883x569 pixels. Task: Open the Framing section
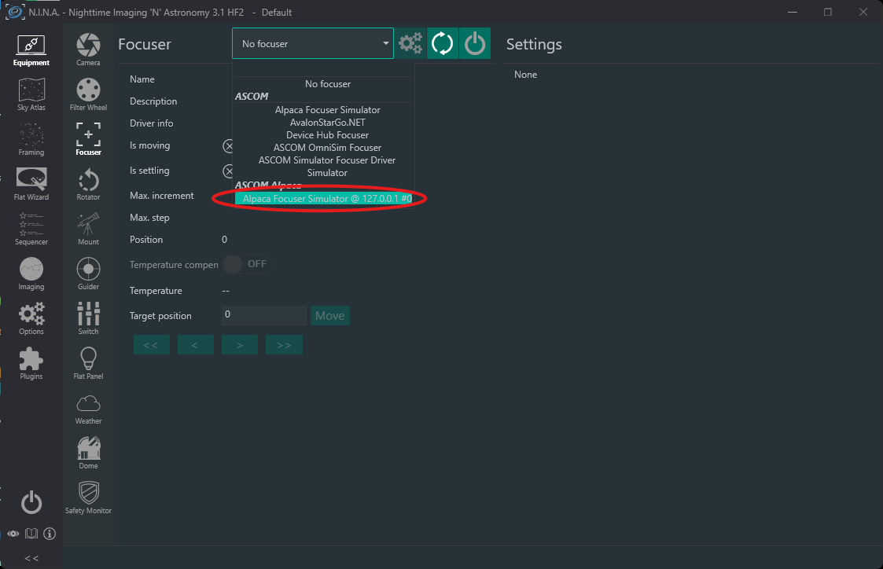(31, 140)
